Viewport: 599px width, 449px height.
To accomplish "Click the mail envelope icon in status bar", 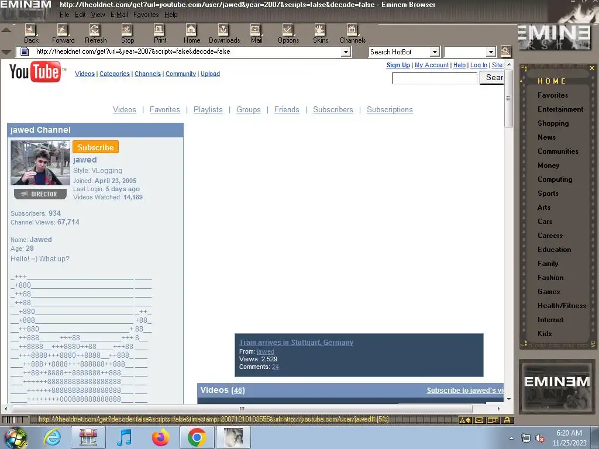I will 478,420.
